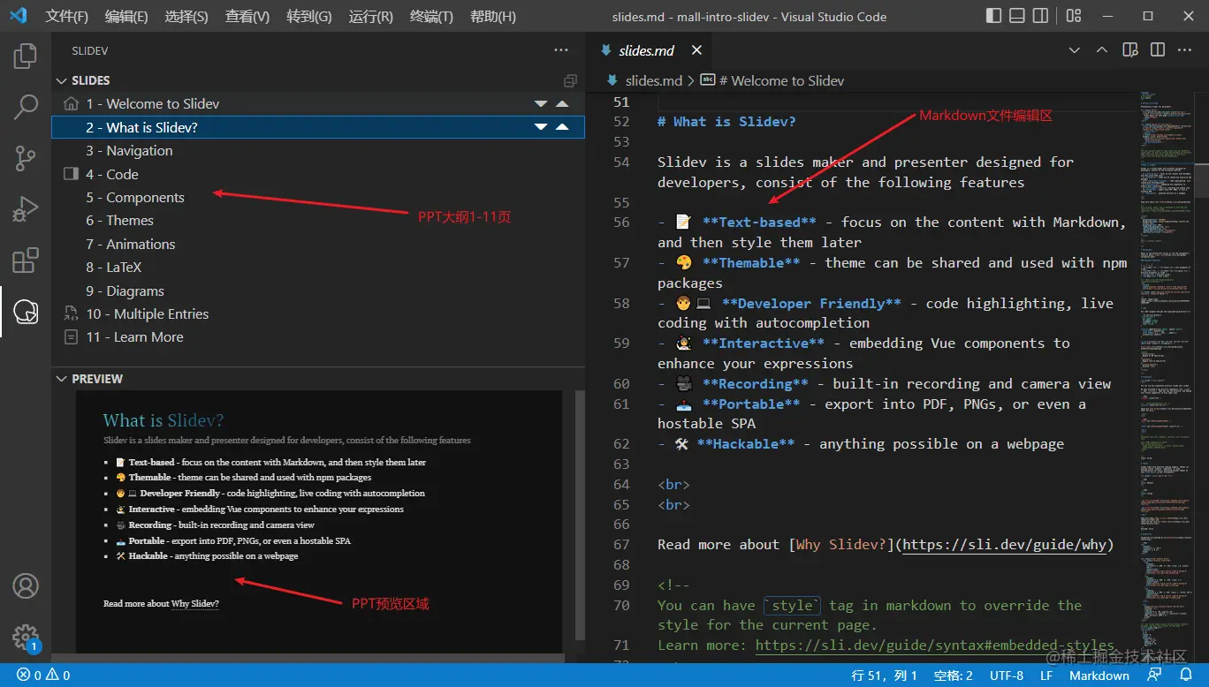Open Slidev panel More Actions ellipsis

pyautogui.click(x=562, y=50)
